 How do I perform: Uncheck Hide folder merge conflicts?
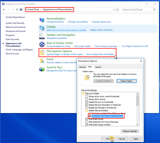tap(87, 125)
